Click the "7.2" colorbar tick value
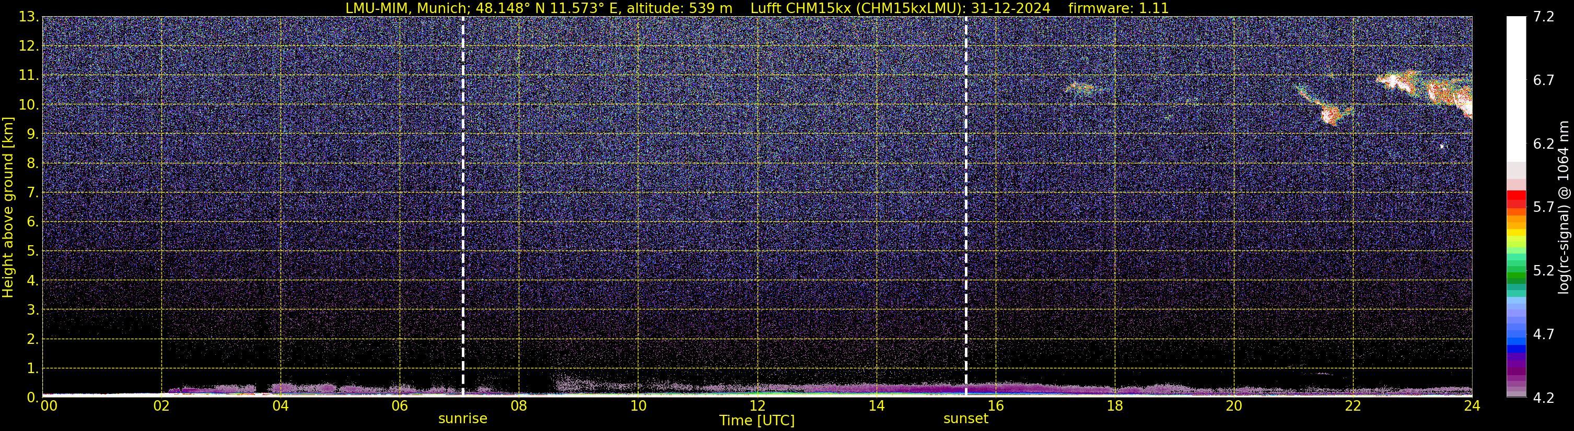This screenshot has height=431, width=1574. 1544,17
